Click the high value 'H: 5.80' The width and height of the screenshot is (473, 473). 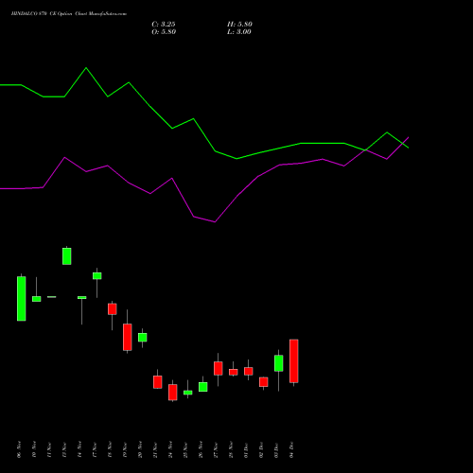[x=239, y=25]
